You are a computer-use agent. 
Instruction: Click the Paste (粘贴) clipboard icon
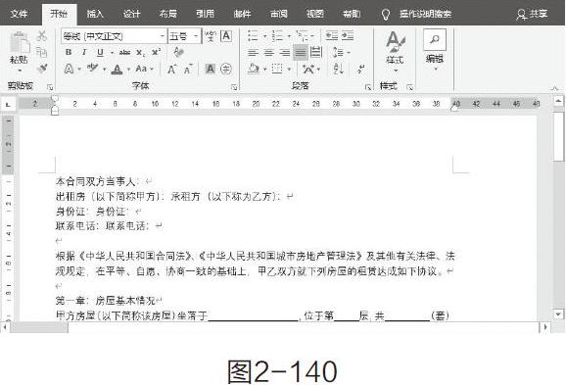20,43
